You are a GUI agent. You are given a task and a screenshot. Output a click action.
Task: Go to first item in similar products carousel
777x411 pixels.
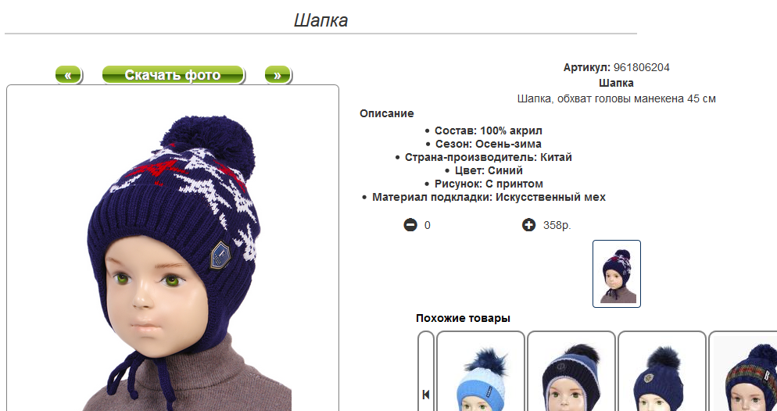[x=426, y=395]
